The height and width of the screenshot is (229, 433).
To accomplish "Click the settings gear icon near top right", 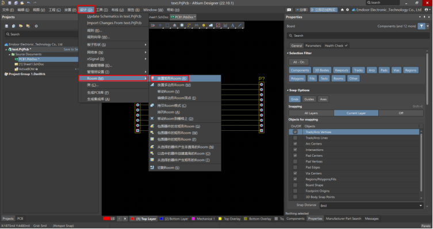I will (347, 10).
